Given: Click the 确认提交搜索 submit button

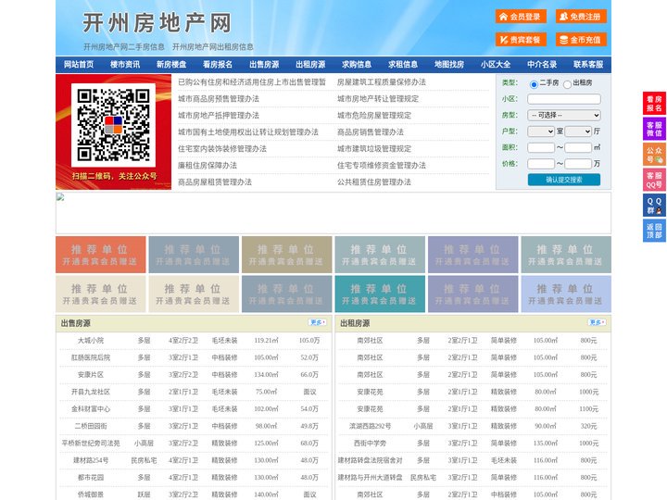Looking at the screenshot, I should (x=564, y=180).
